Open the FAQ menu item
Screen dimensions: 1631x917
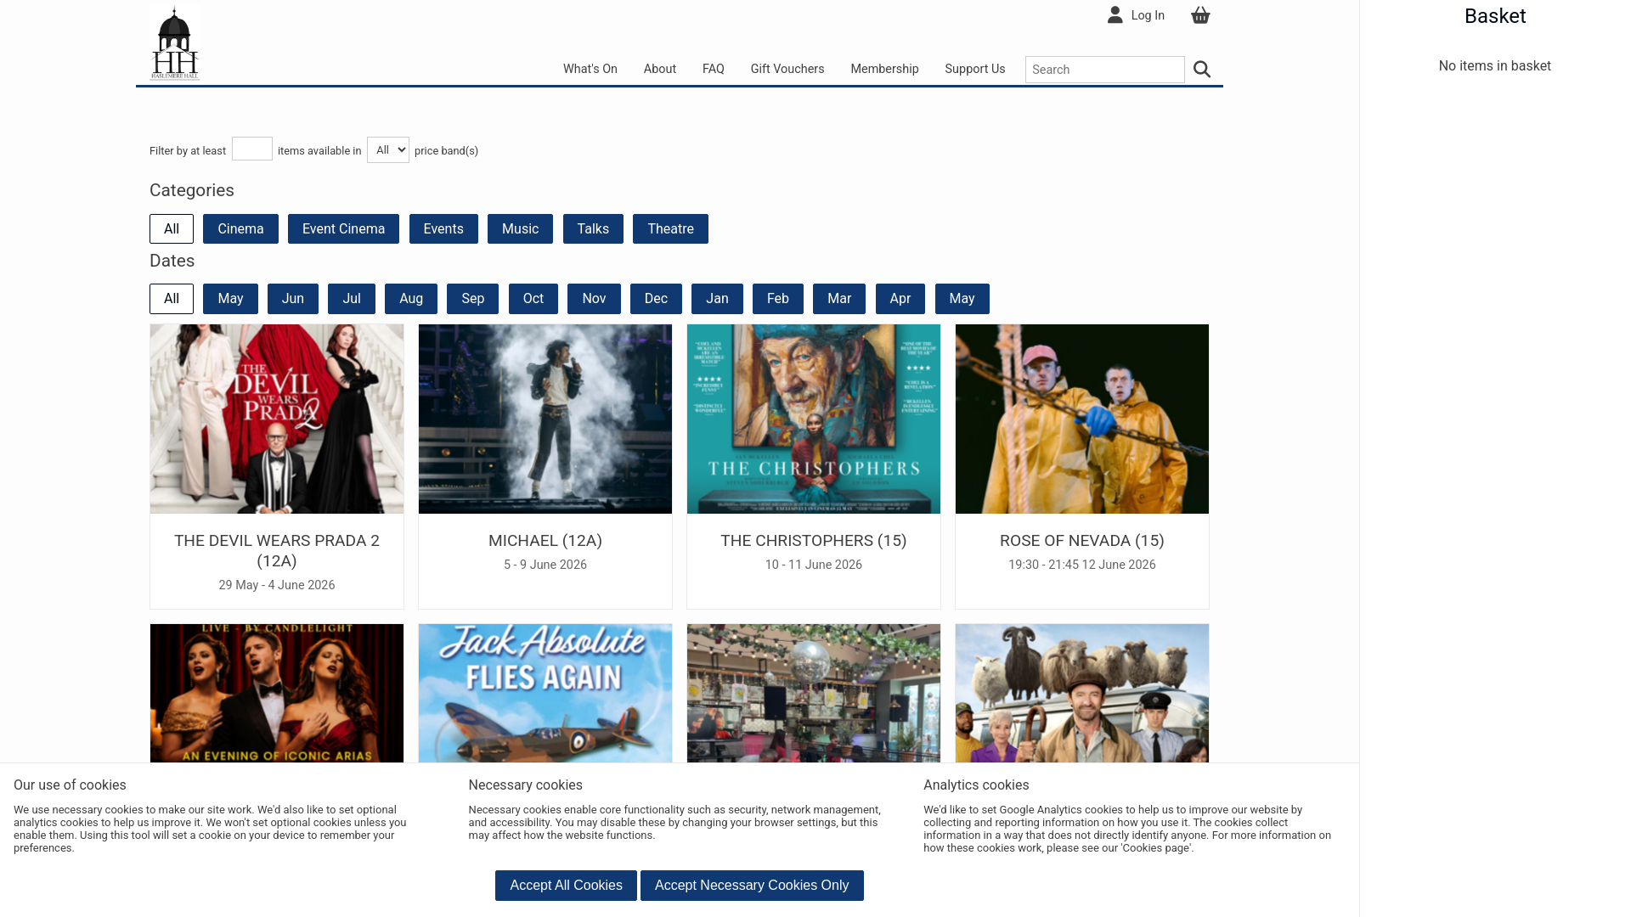pyautogui.click(x=713, y=69)
